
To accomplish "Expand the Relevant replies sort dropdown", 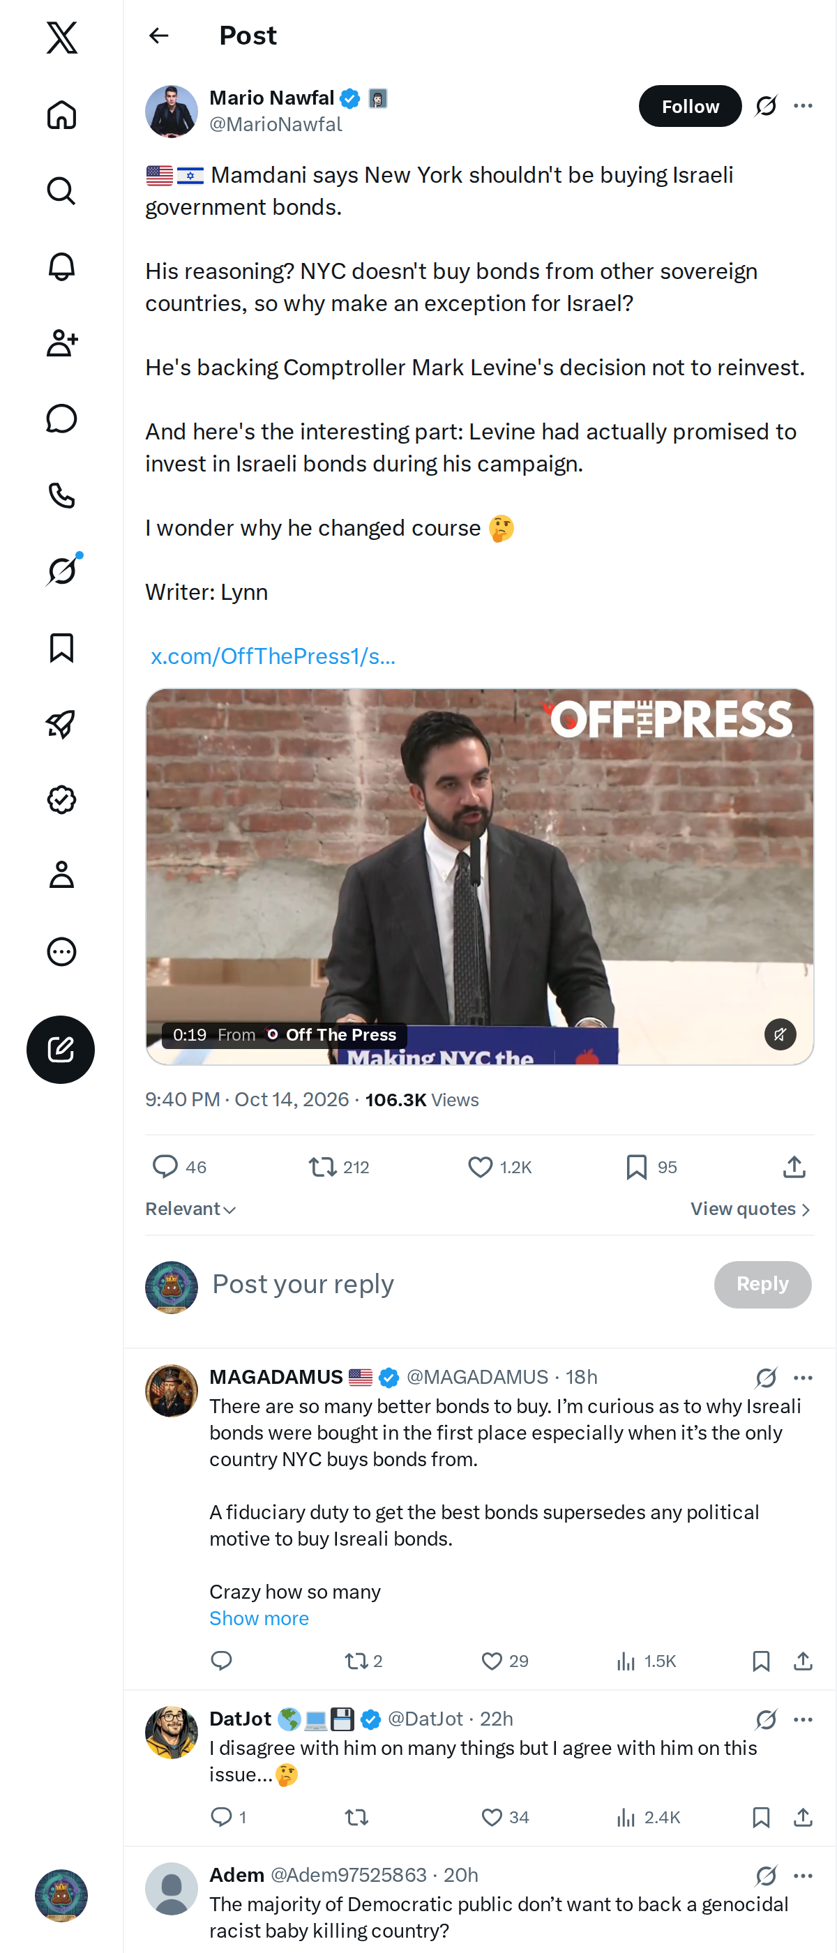I will point(191,1209).
